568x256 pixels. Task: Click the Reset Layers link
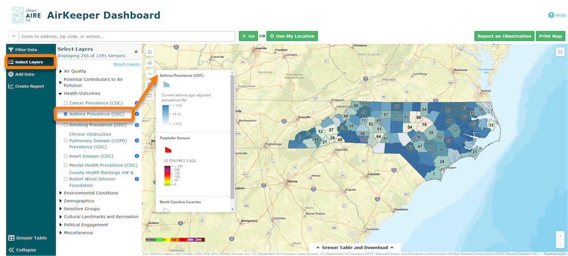point(126,64)
